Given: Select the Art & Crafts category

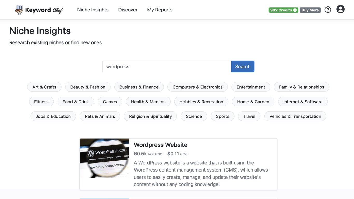Looking at the screenshot, I should [x=44, y=87].
